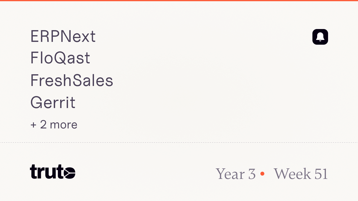This screenshot has height=201, width=358.
Task: Click the arrow emblem inside the truto logo
Action: pyautogui.click(x=69, y=172)
